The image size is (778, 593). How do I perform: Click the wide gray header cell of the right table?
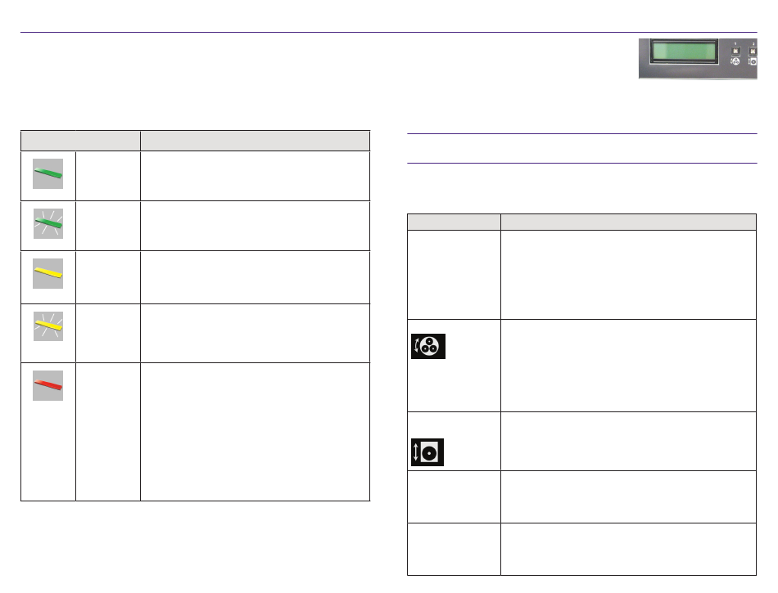628,222
